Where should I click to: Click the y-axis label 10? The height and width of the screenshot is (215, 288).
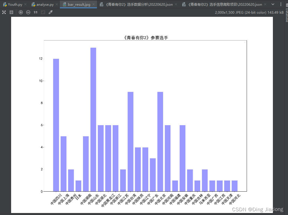coord(40,81)
